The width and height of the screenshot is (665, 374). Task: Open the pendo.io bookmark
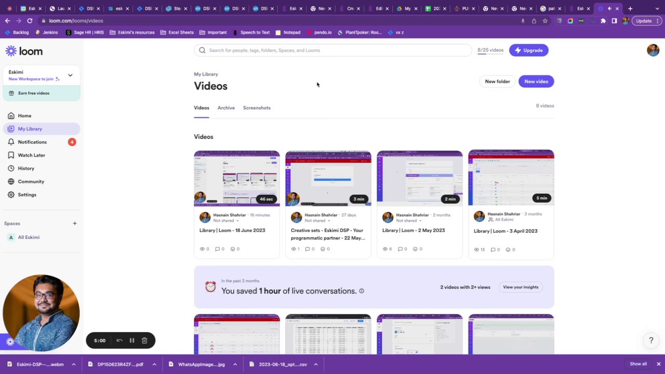click(x=319, y=32)
